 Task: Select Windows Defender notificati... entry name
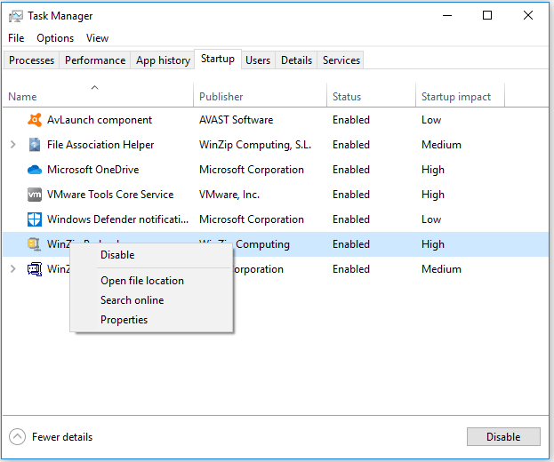117,219
